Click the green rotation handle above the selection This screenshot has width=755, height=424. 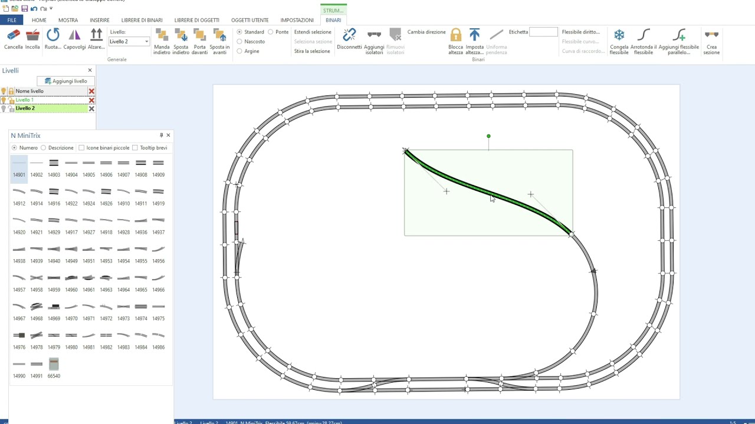[x=488, y=136]
